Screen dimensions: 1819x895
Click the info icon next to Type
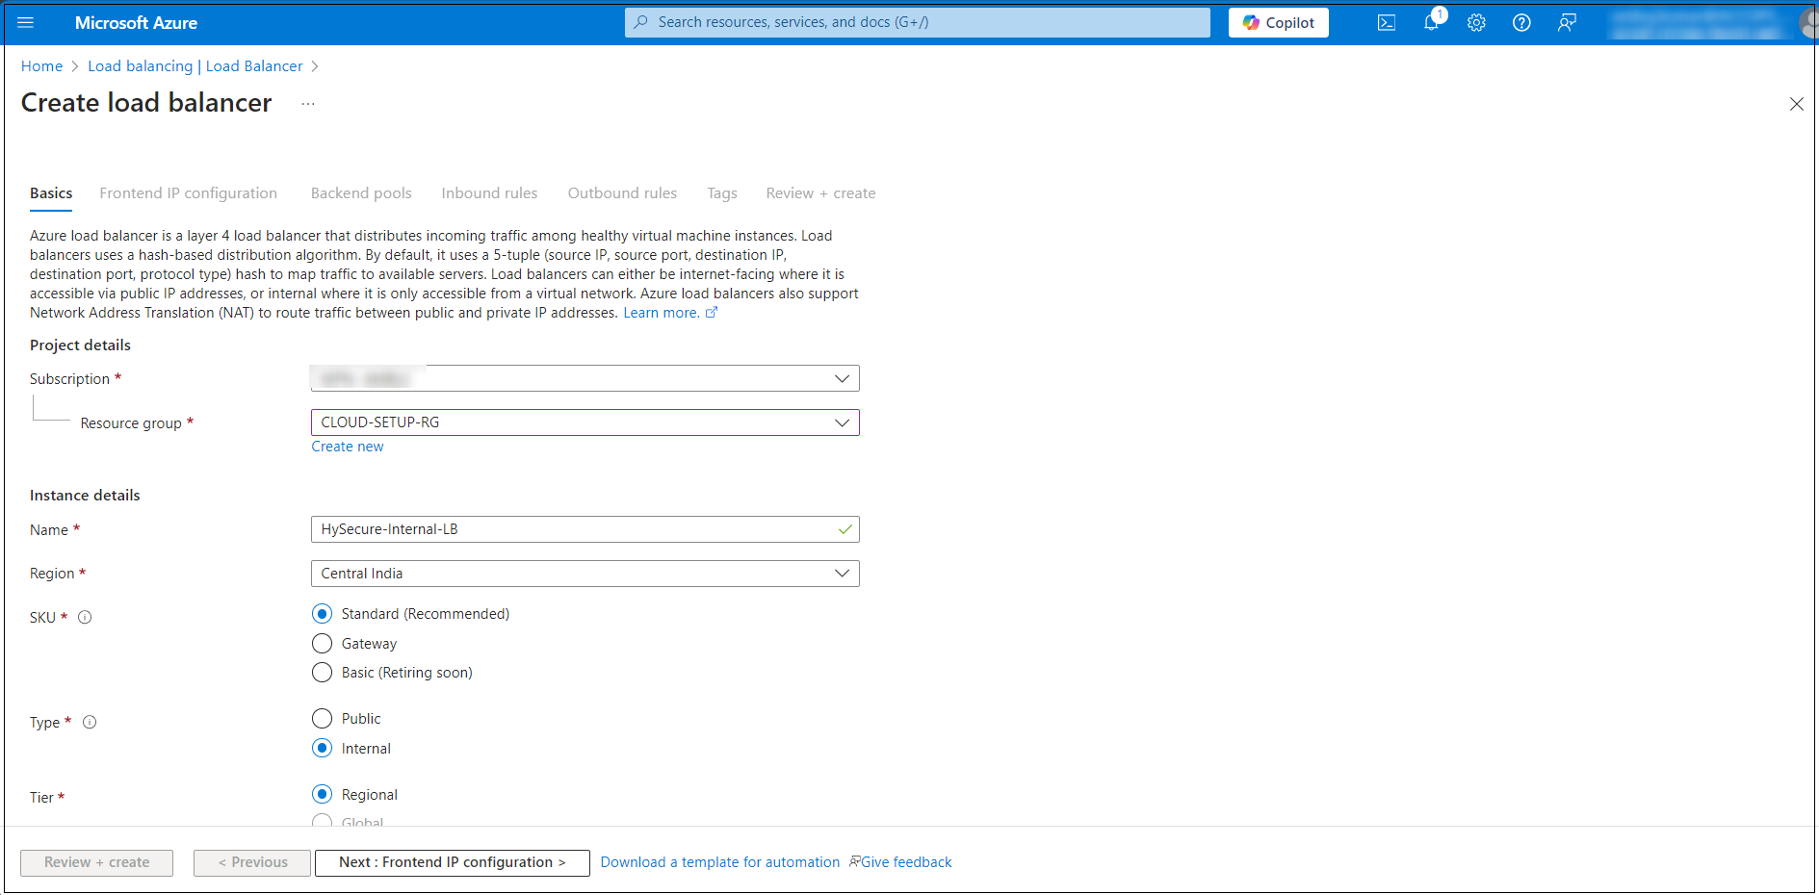[90, 723]
